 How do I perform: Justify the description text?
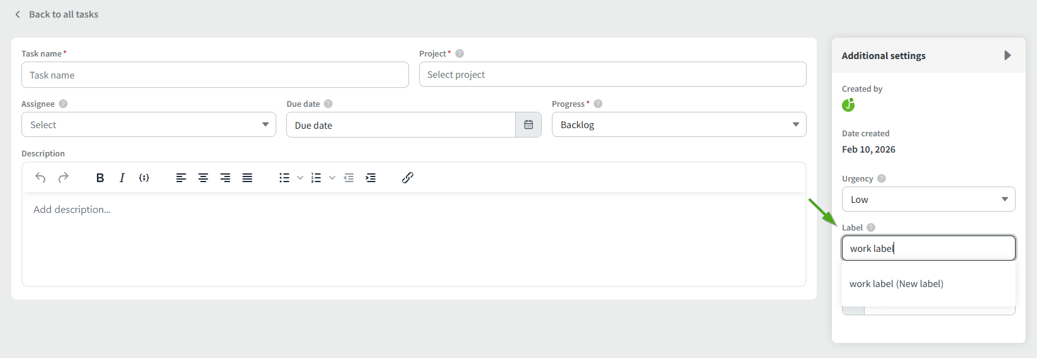247,178
